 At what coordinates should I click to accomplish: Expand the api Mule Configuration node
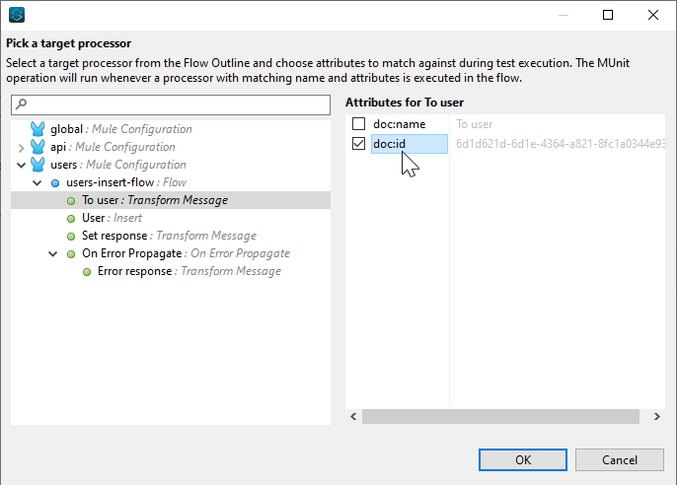tap(21, 148)
